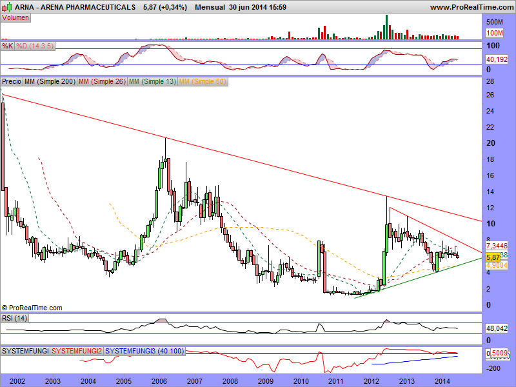Click the MM (Simple 200) label
This screenshot has height=387, width=516.
click(x=50, y=82)
